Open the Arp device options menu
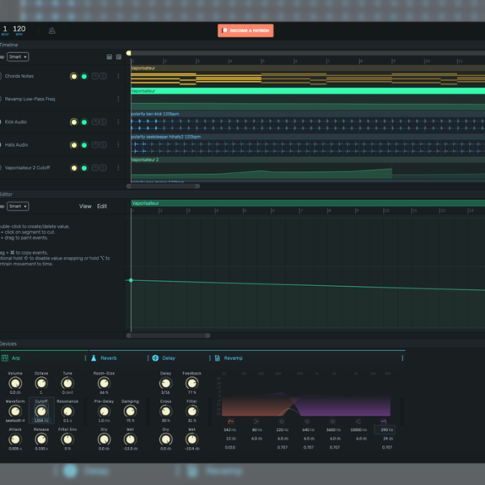Screen dimensions: 485x485 (x=85, y=358)
